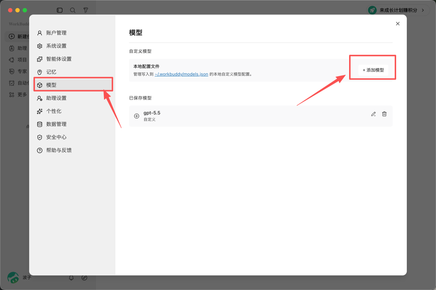This screenshot has width=436, height=290.
Task: Edit the gpt-5.5 model with pencil icon
Action: 373,114
